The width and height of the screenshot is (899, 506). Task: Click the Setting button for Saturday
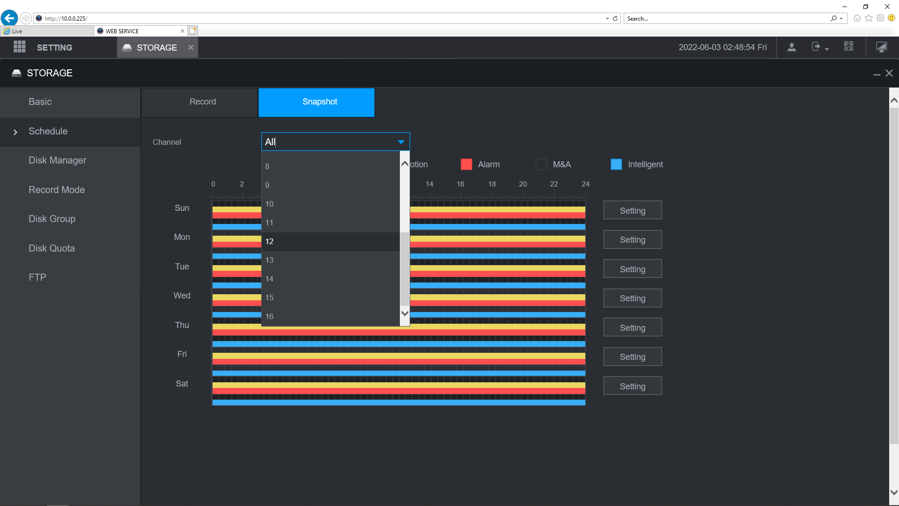[633, 386]
